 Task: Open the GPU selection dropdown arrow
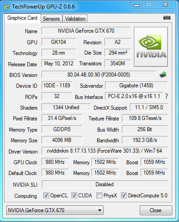click(100, 210)
